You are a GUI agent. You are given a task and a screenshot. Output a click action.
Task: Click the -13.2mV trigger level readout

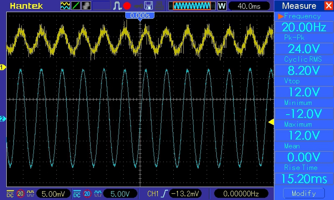(x=185, y=194)
